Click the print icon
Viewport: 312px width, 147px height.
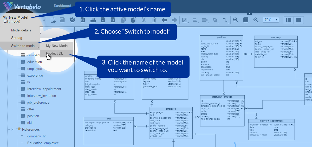93,20
